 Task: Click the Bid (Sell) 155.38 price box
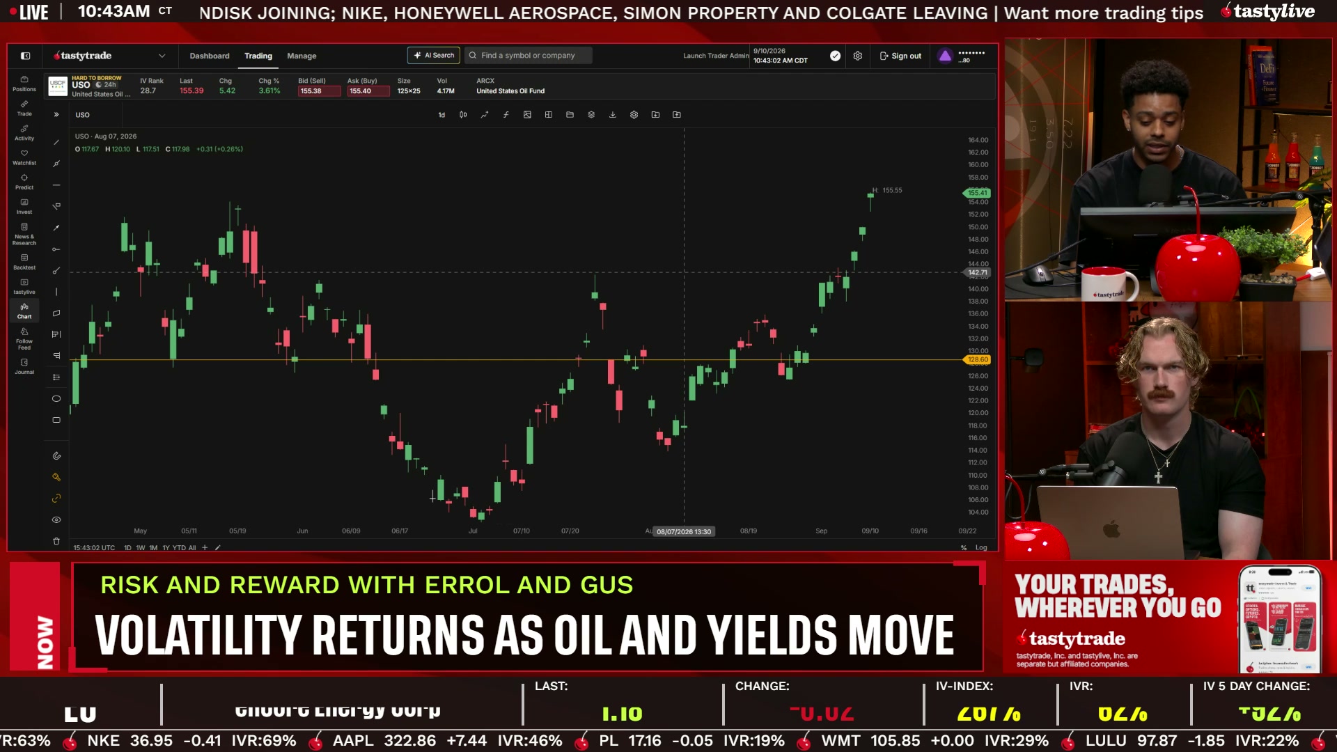(x=319, y=91)
